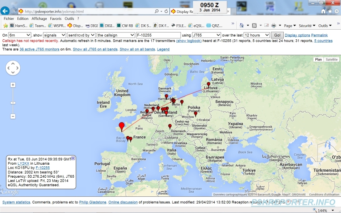Expand the 12 hours time range dropdown
This screenshot has width=341, height=213.
tap(257, 35)
